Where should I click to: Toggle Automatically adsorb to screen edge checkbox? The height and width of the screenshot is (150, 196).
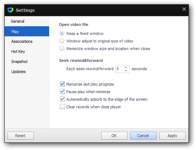(62, 99)
